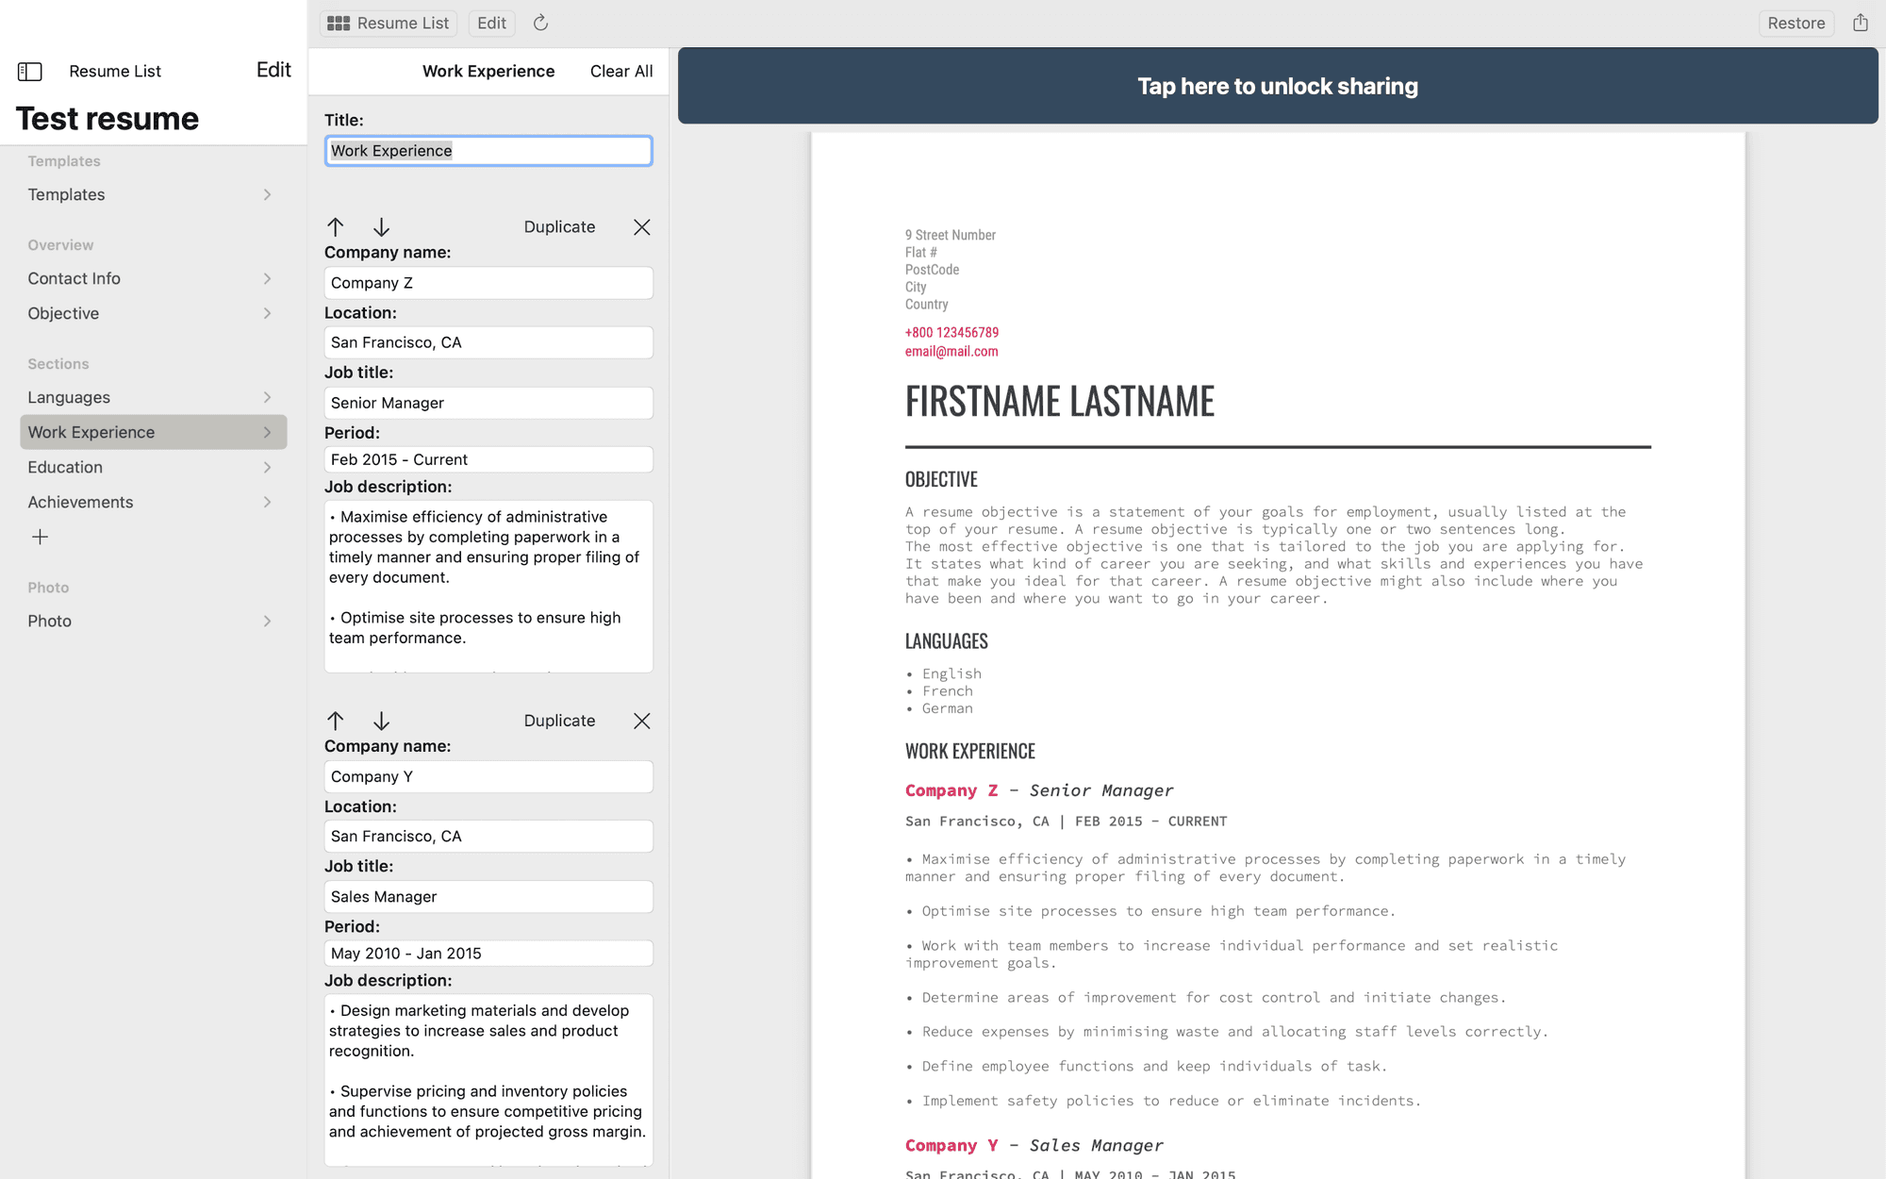1886x1179 pixels.
Task: Click the add section plus icon in sidebar
Action: pos(38,537)
